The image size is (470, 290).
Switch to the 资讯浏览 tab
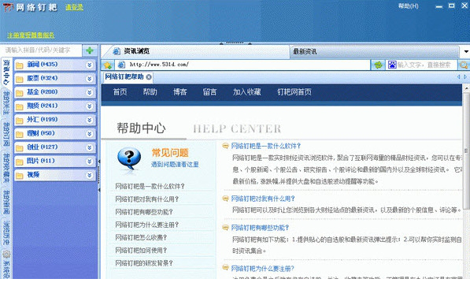(x=196, y=51)
